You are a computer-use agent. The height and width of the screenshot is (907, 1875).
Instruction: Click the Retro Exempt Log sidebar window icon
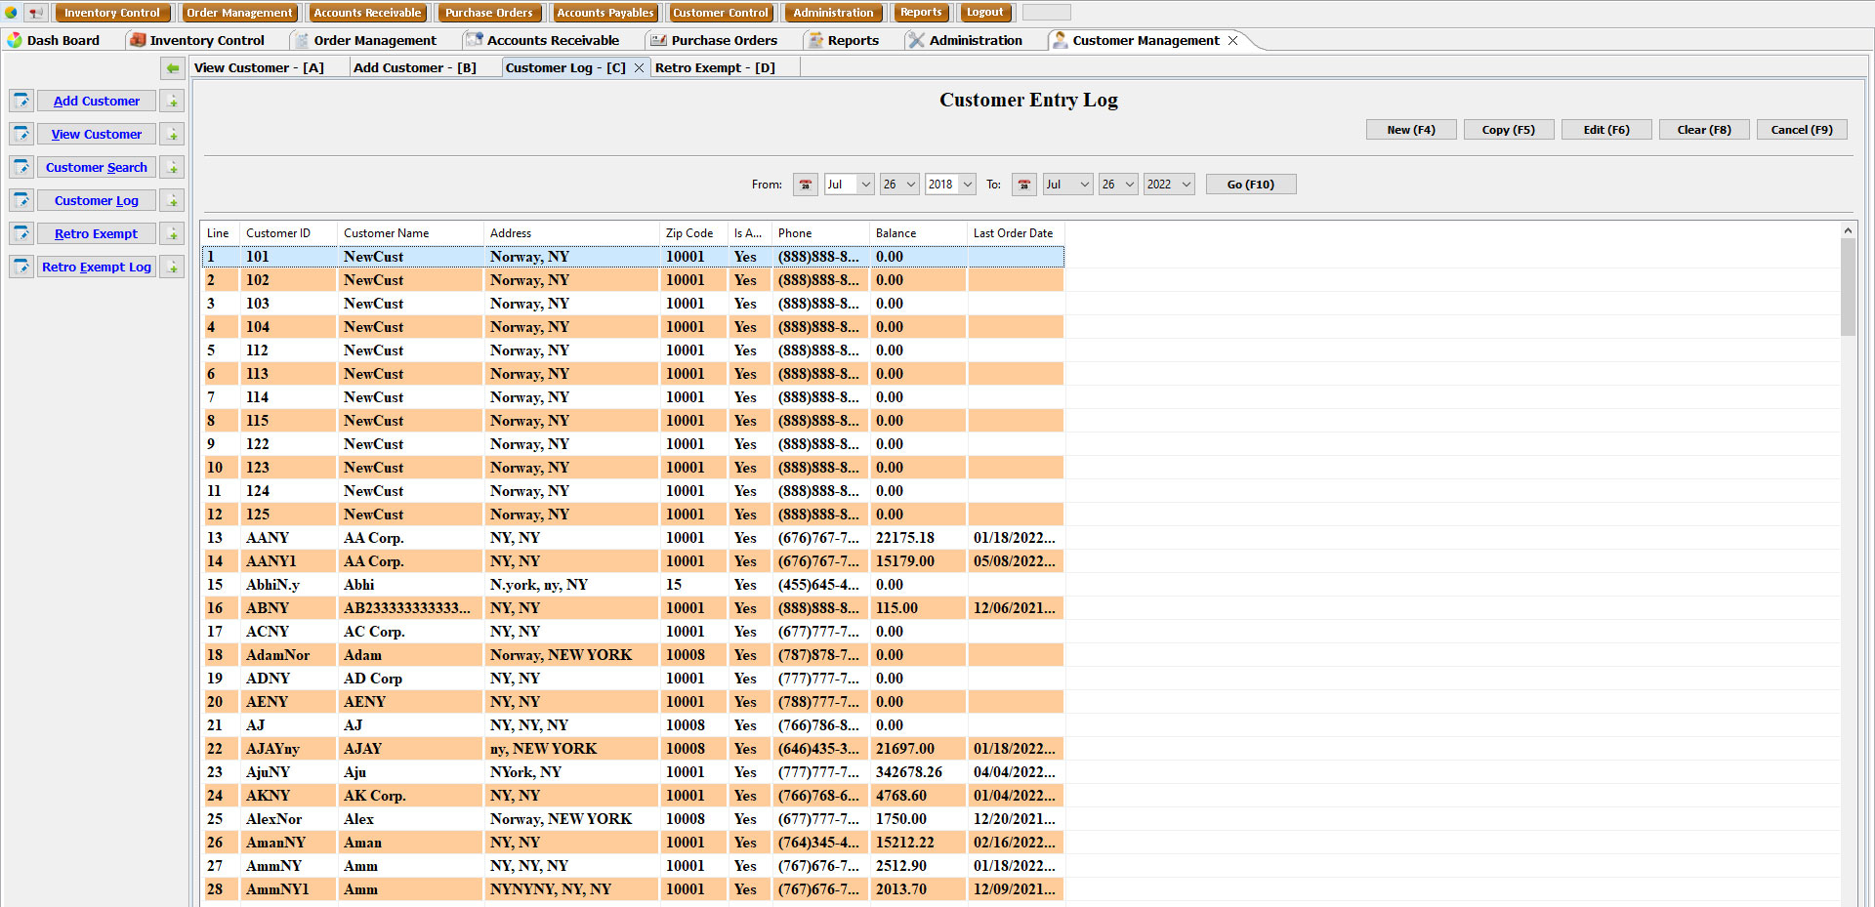click(x=21, y=267)
